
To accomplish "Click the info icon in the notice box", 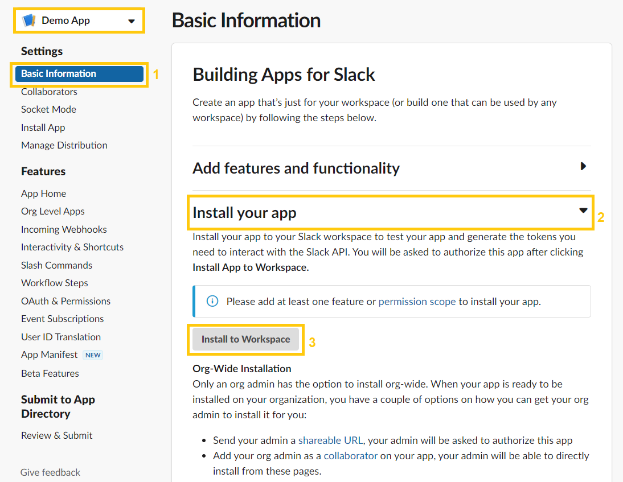I will coord(212,301).
